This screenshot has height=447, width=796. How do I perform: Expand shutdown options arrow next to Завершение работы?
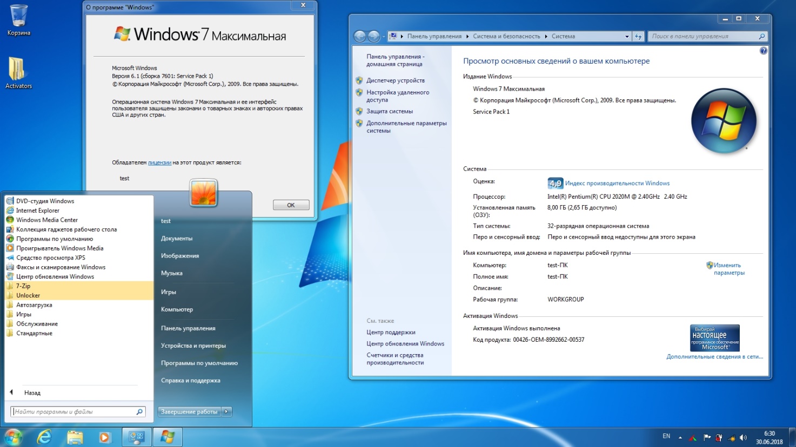pyautogui.click(x=226, y=411)
